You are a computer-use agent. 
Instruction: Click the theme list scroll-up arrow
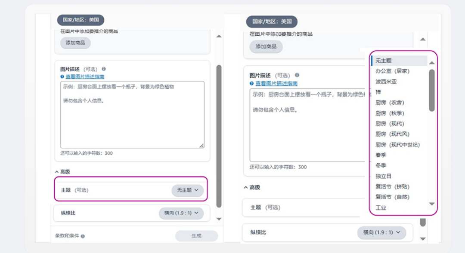point(432,63)
